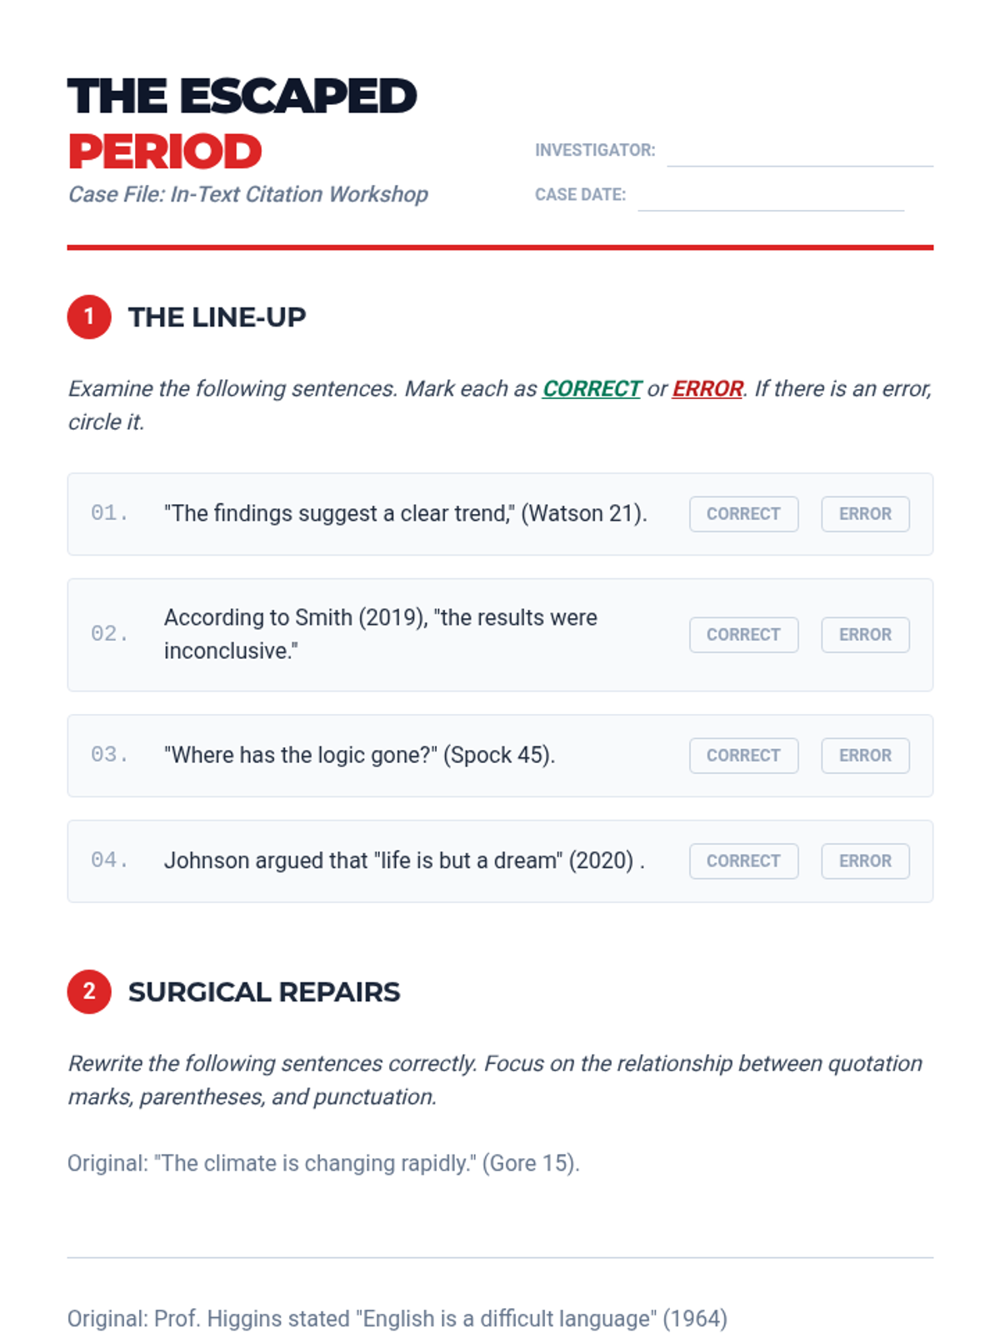This screenshot has width=1000, height=1333.
Task: Click the green CORRECT link in instructions
Action: coord(592,389)
